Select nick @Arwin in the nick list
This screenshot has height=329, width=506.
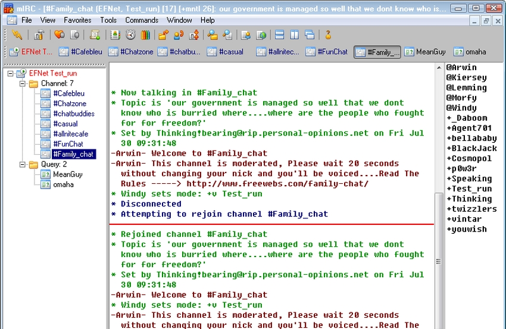461,67
